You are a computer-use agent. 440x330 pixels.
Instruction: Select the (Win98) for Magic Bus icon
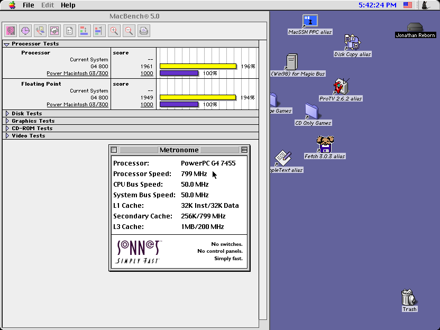click(292, 62)
